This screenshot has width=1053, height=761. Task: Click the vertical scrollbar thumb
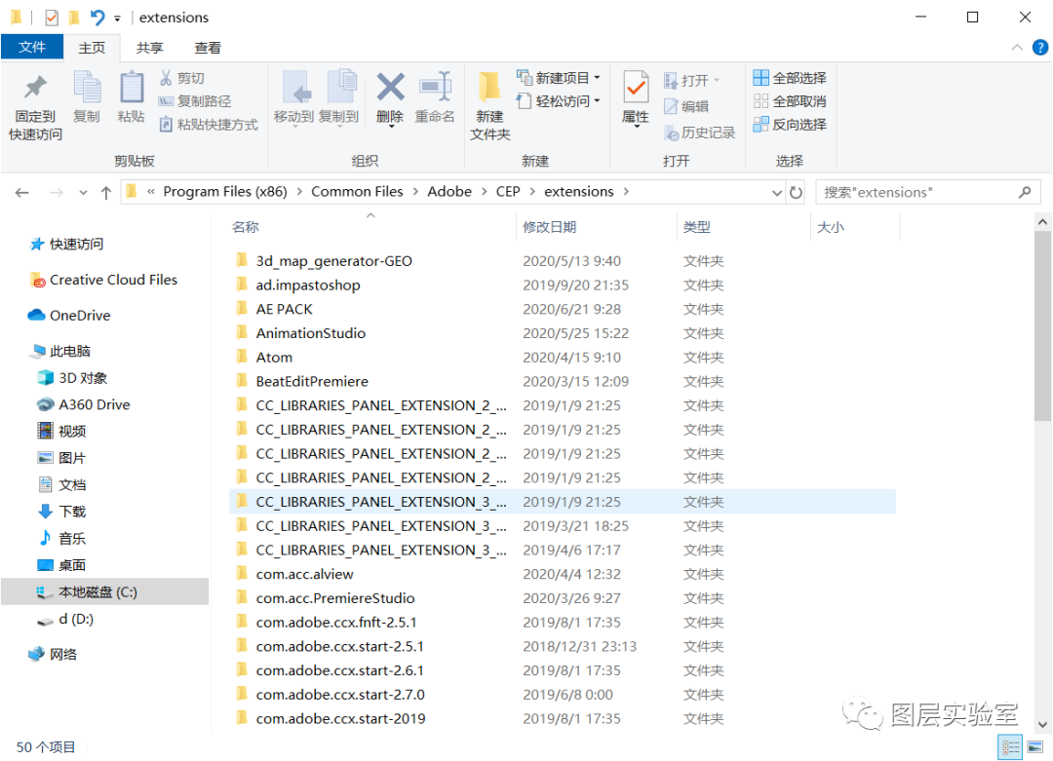(1042, 326)
